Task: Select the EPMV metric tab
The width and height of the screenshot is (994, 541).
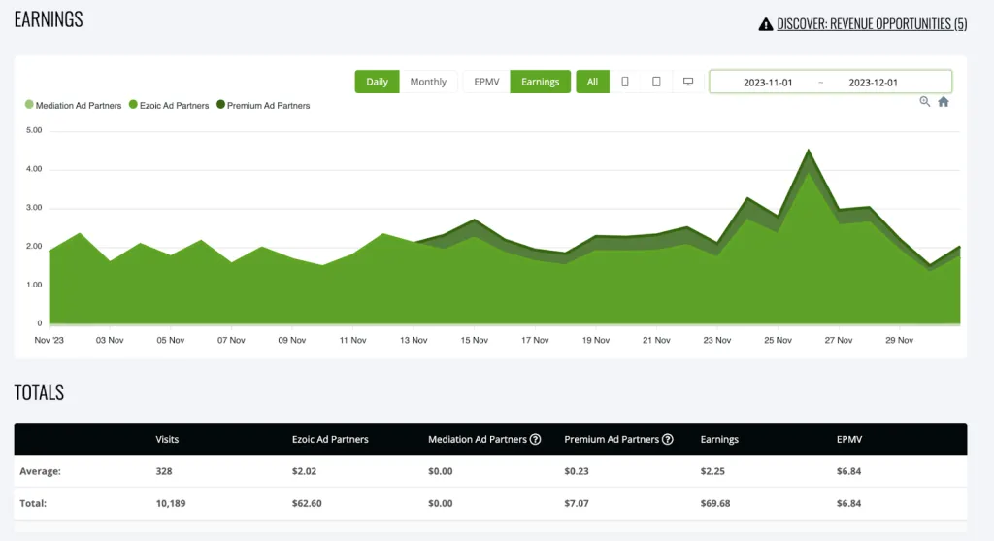Action: (486, 82)
